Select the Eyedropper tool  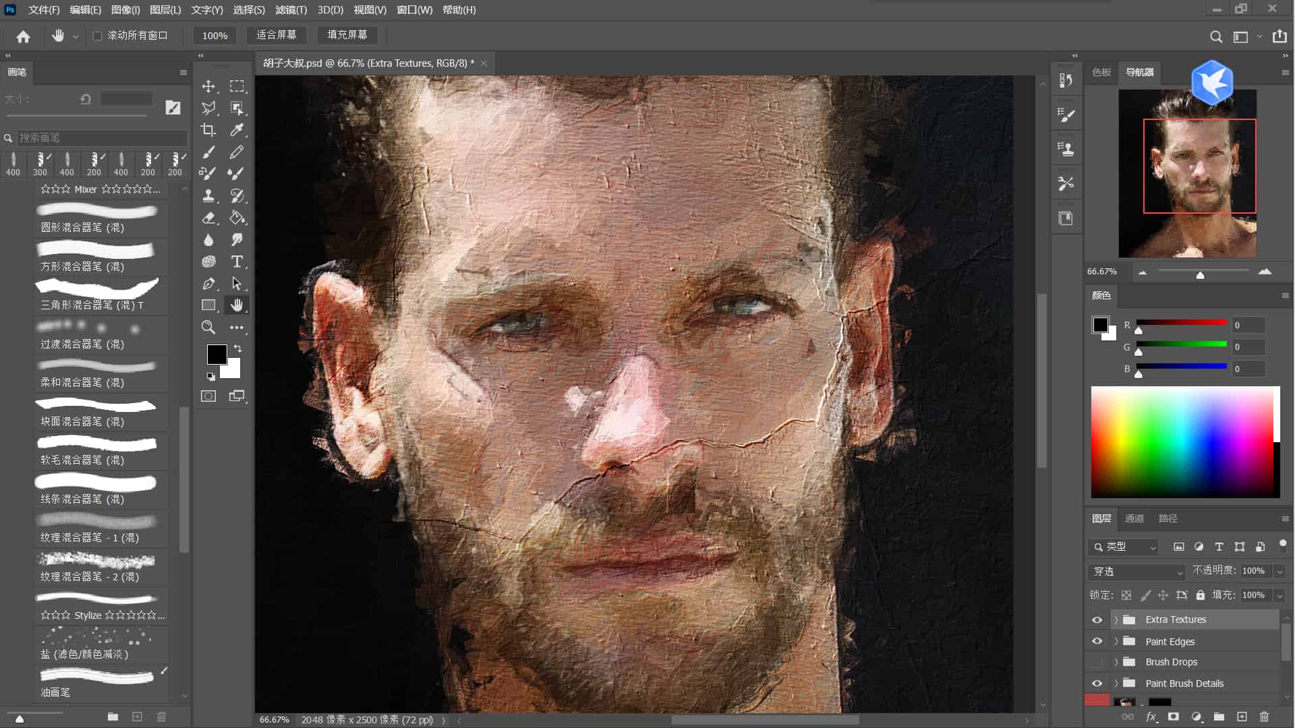tap(237, 130)
